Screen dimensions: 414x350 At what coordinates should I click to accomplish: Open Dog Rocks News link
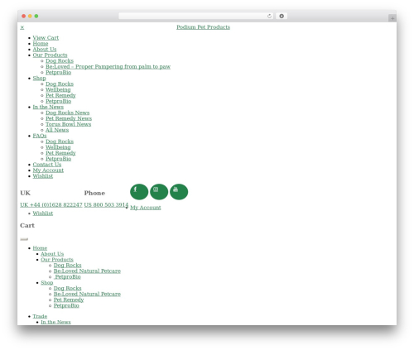click(68, 113)
